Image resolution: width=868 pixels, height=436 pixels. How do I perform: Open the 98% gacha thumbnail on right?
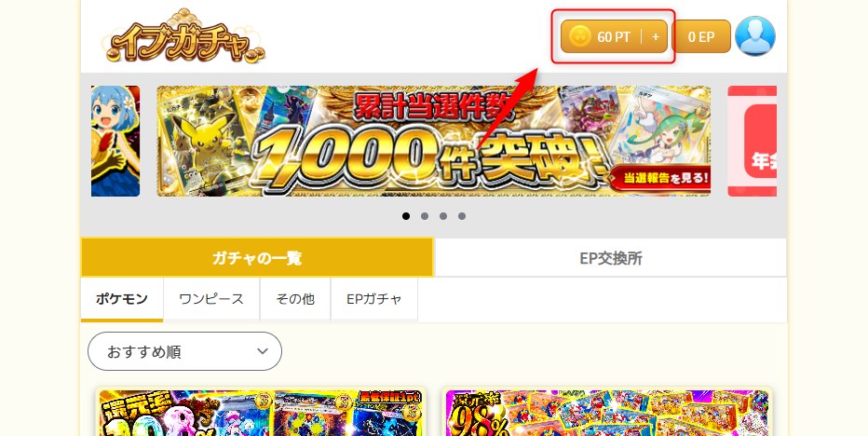click(x=608, y=412)
